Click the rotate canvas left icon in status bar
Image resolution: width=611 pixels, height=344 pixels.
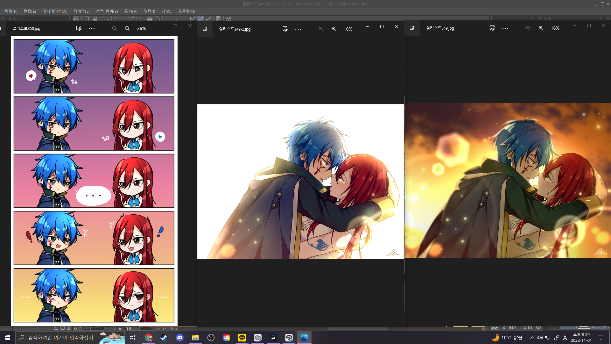[x=158, y=329]
